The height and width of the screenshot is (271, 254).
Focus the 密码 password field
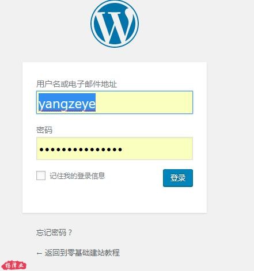coord(115,148)
